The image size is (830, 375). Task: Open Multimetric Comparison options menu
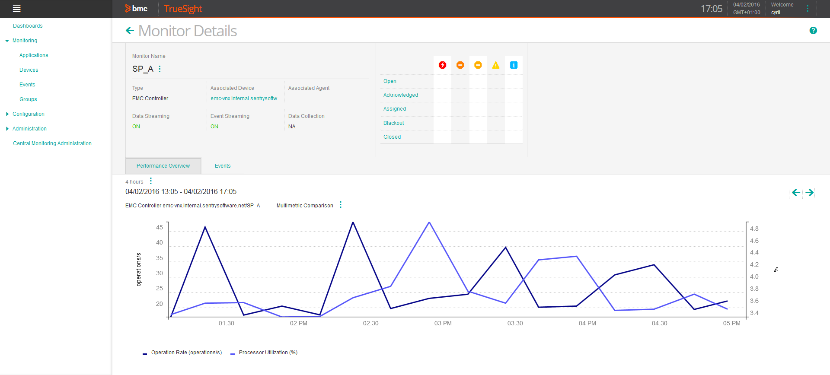tap(341, 205)
